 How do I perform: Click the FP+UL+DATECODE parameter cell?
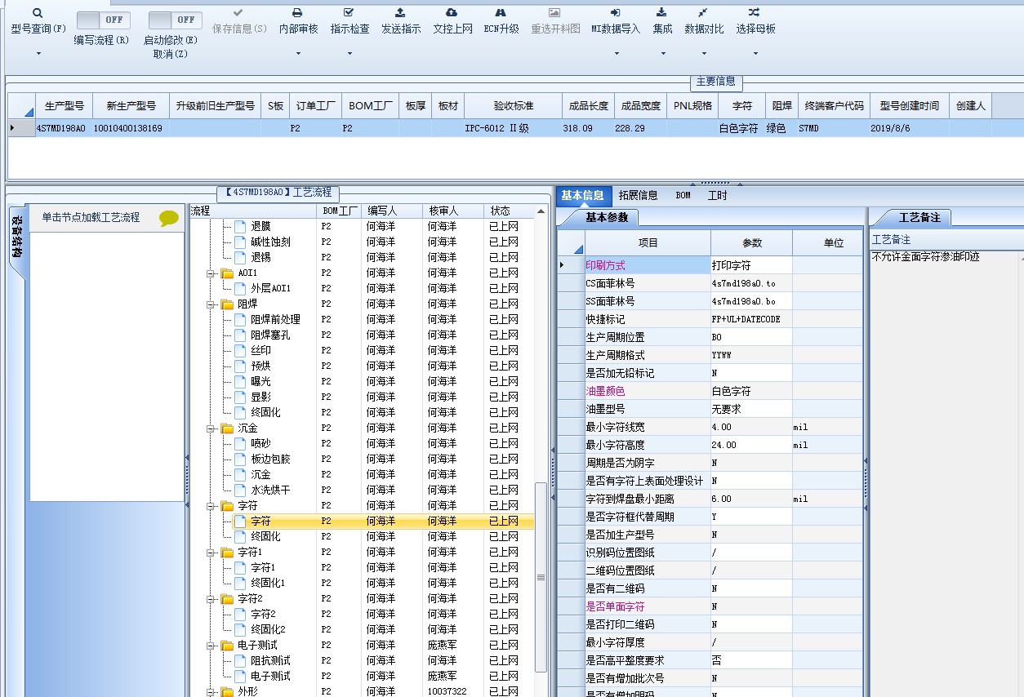[x=751, y=319]
